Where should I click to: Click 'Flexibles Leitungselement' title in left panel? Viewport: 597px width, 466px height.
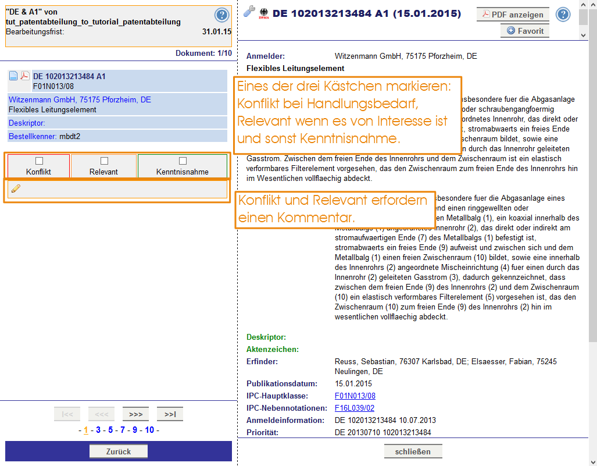pyautogui.click(x=52, y=110)
